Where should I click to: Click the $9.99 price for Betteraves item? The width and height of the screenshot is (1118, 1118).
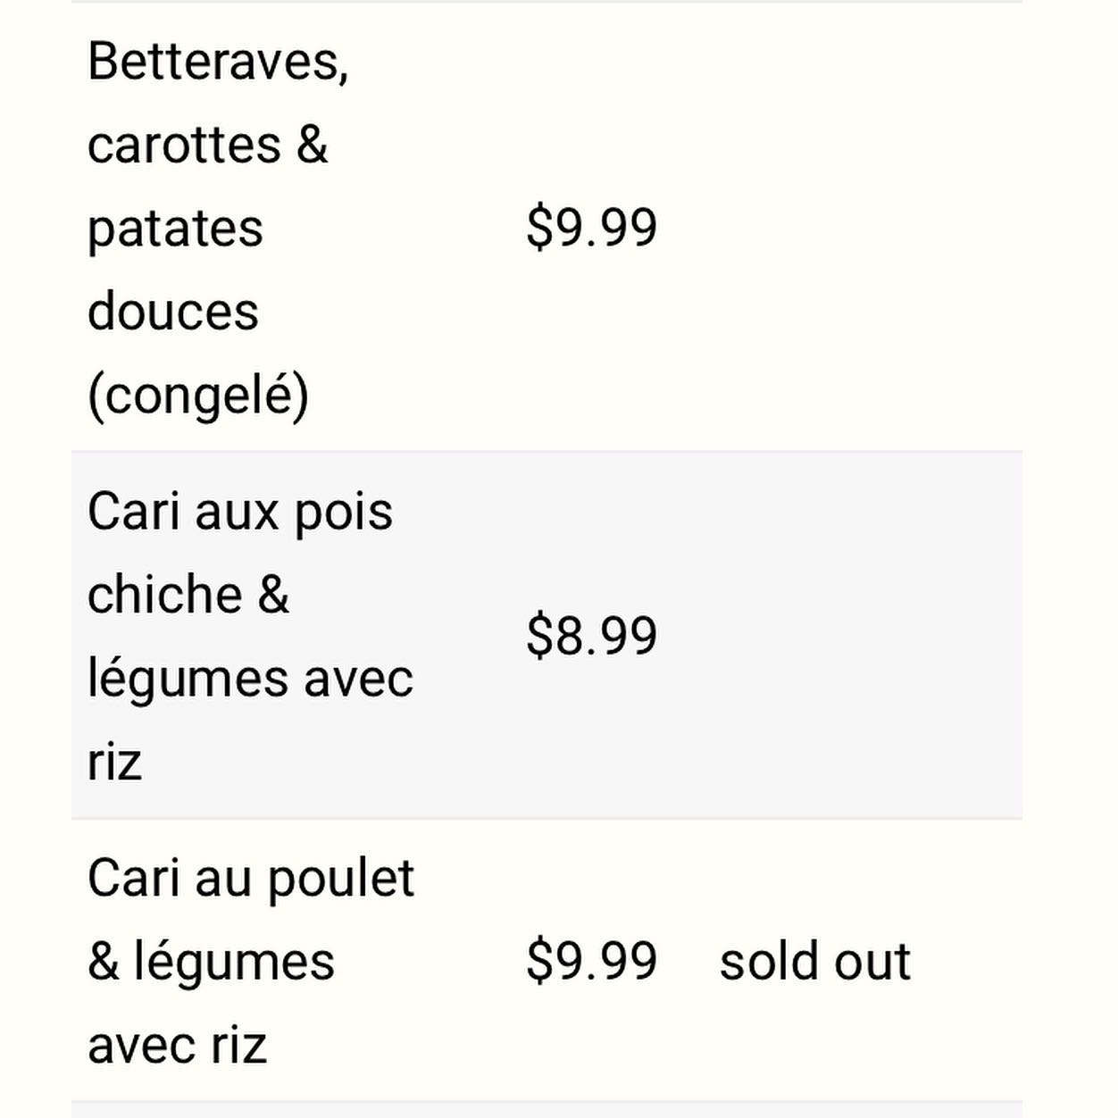click(x=591, y=228)
